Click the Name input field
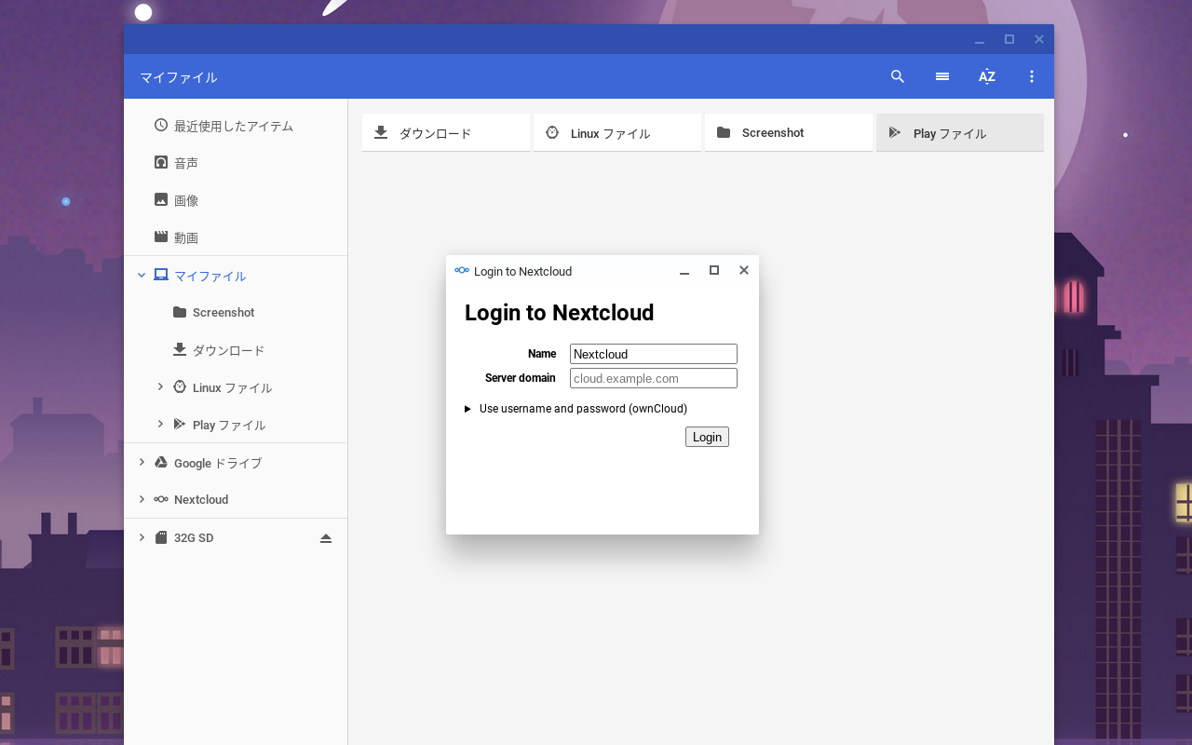This screenshot has width=1192, height=745. (654, 354)
